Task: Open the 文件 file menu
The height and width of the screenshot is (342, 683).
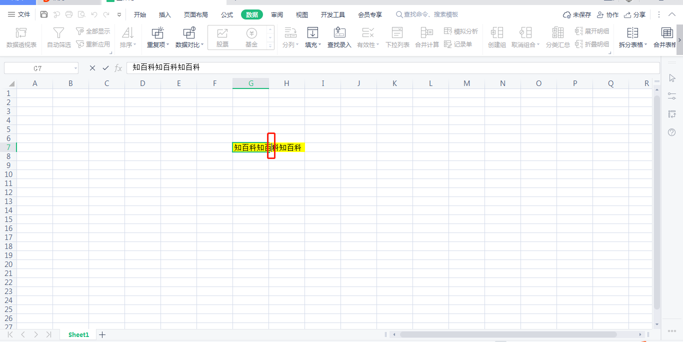Action: [x=19, y=14]
